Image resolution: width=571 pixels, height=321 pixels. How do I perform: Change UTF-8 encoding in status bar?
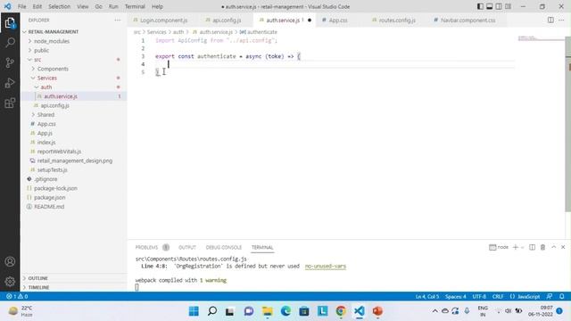479,296
